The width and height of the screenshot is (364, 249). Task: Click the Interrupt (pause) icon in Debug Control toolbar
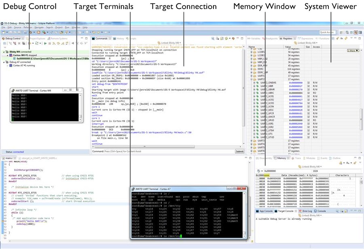[x=49, y=43]
